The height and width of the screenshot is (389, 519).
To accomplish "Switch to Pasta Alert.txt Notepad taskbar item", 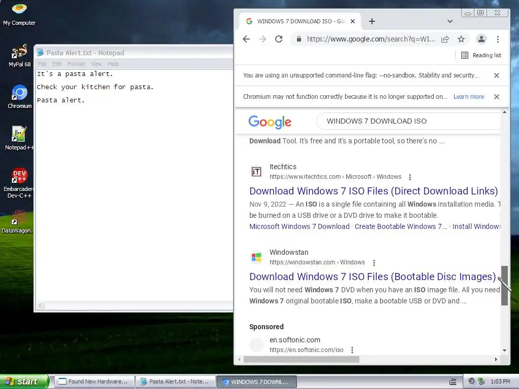I will [175, 382].
